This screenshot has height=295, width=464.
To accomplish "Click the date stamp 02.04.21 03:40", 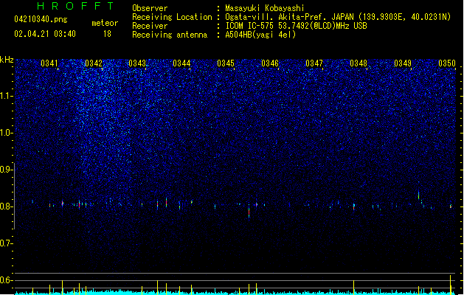I will [x=45, y=34].
